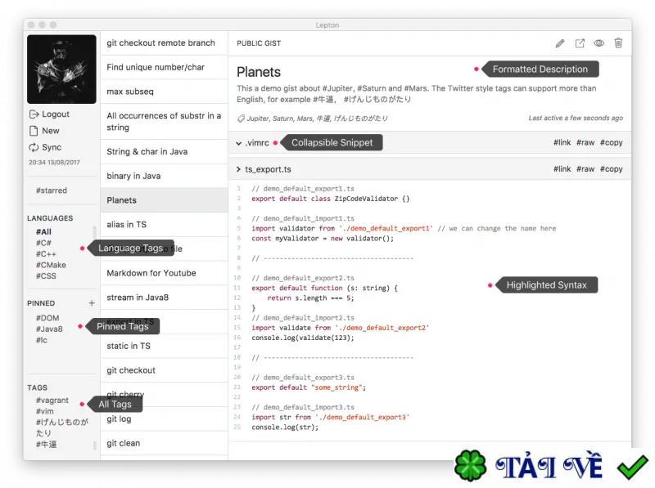This screenshot has height=488, width=655.
Task: Click the pencil edit gist icon
Action: pos(560,43)
